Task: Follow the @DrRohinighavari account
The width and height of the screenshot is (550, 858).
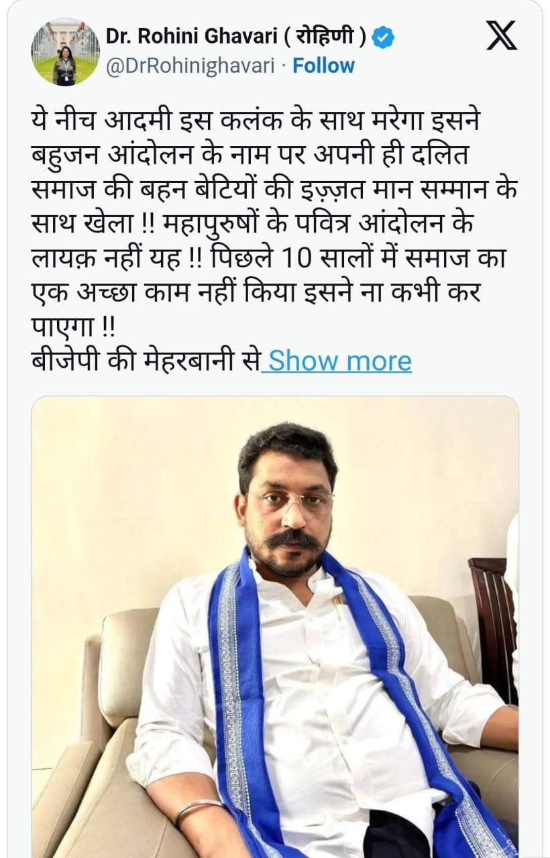Action: [324, 66]
